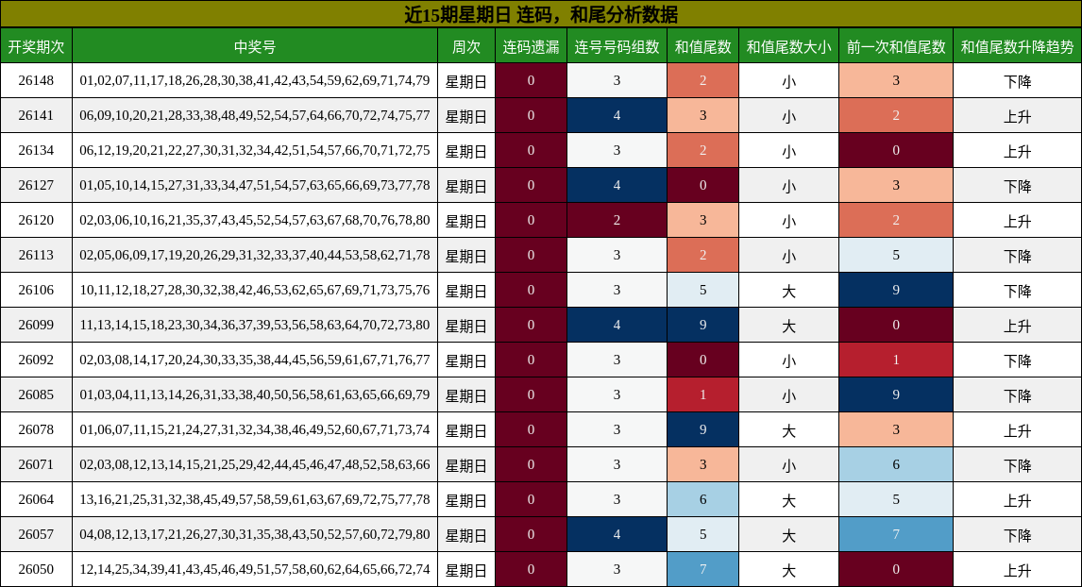Click the 连号号码组数 column header
Screen dimensions: 1082x587
coord(617,46)
